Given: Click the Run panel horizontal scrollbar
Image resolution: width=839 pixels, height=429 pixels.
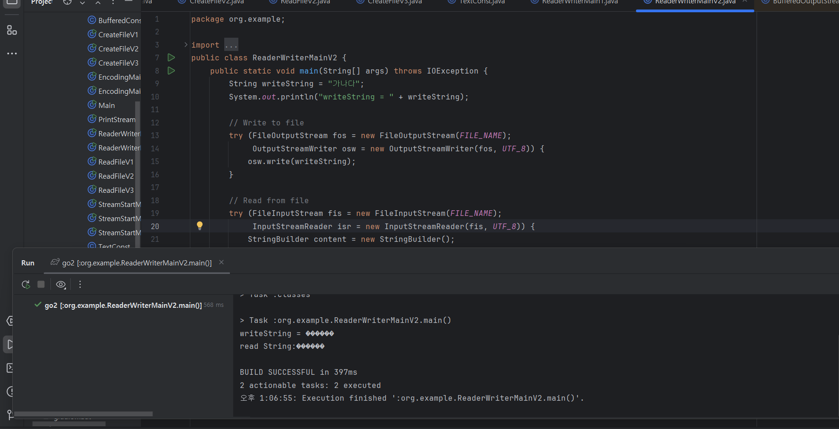Looking at the screenshot, I should coord(83,414).
